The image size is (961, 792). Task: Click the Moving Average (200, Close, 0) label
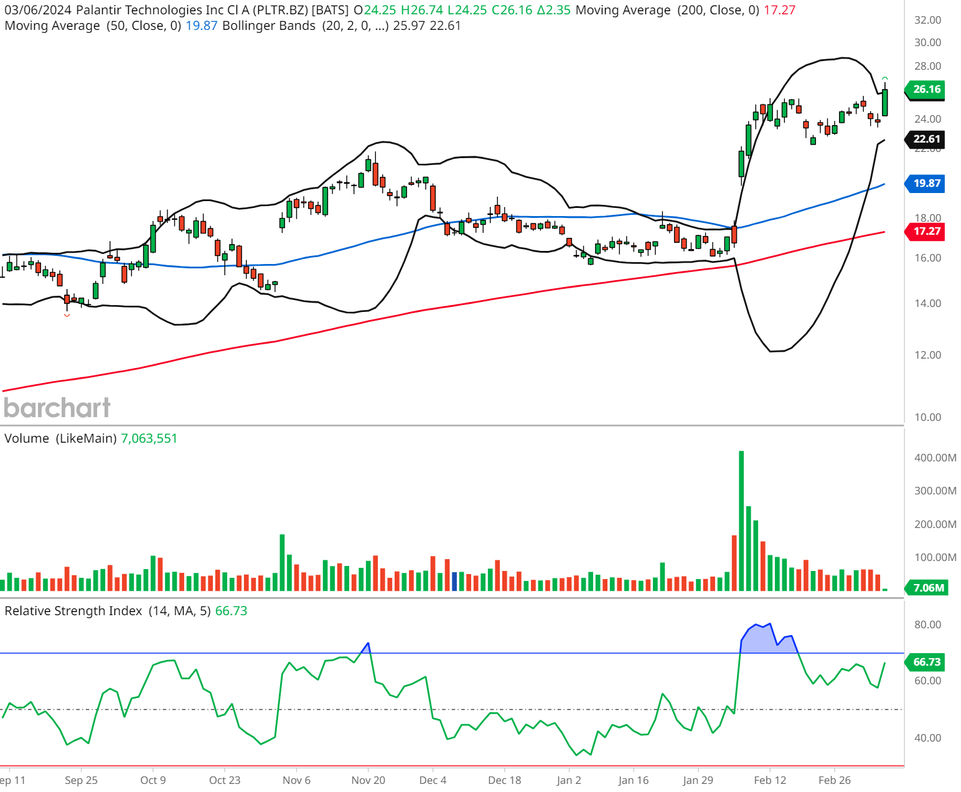click(667, 10)
